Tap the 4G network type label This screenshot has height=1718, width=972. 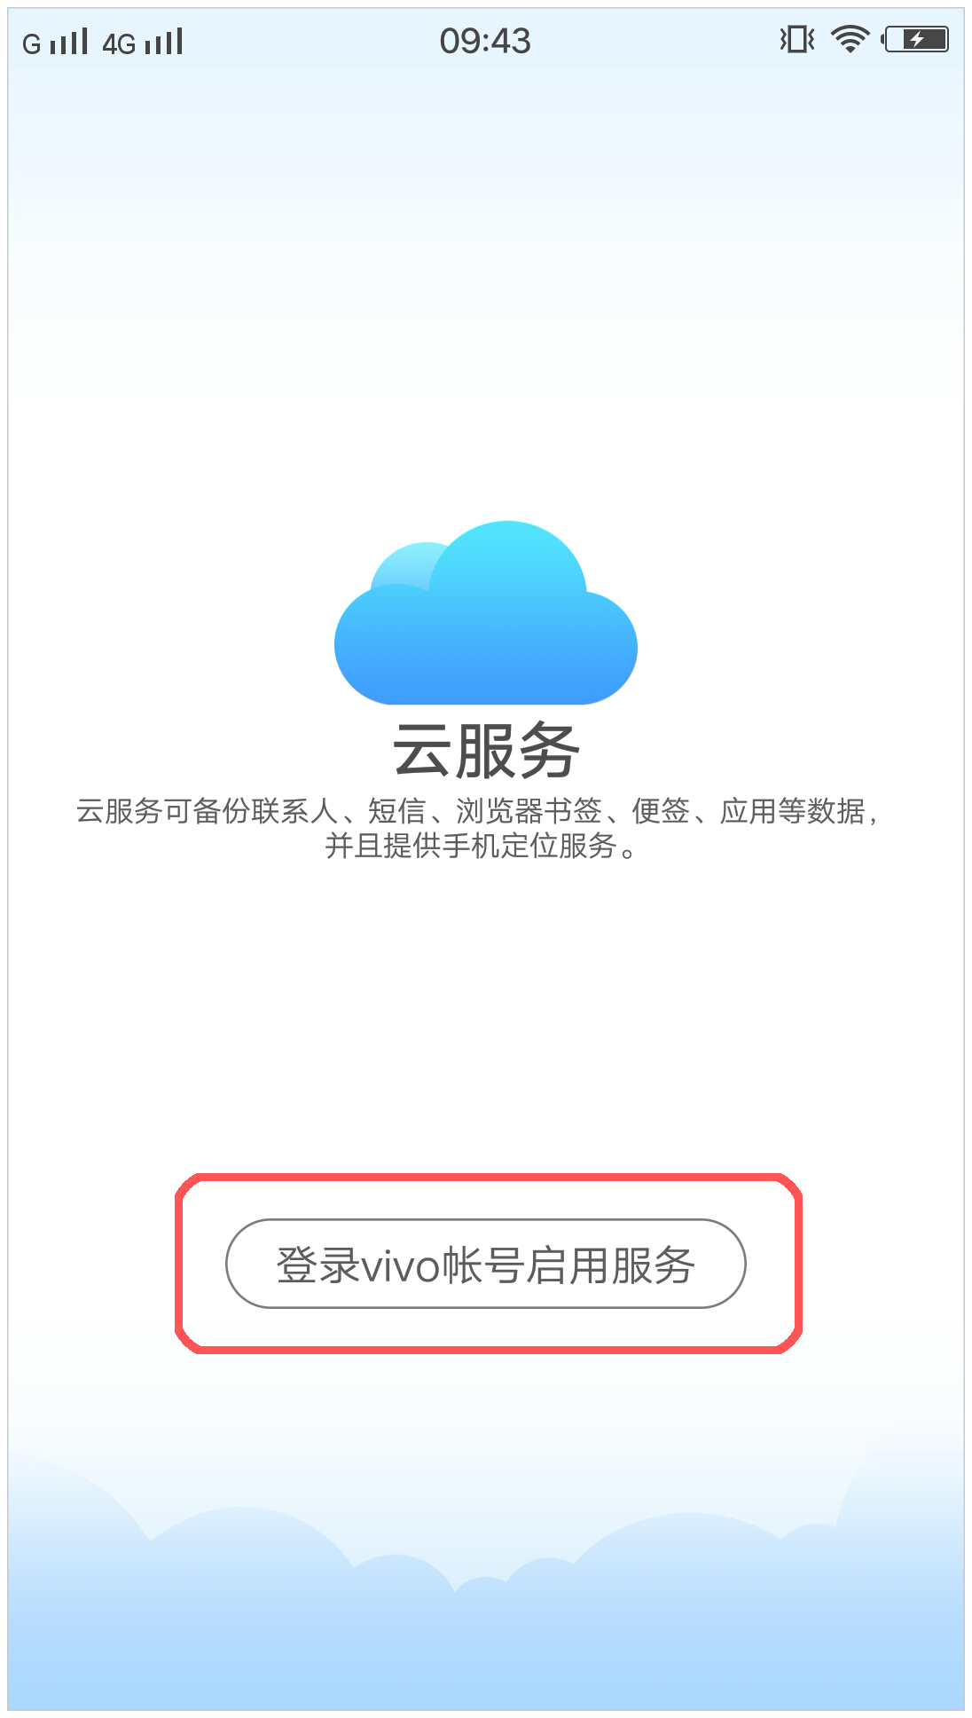(119, 44)
